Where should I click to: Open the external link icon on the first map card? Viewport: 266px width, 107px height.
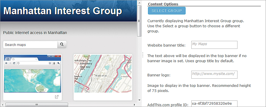[x=57, y=97]
